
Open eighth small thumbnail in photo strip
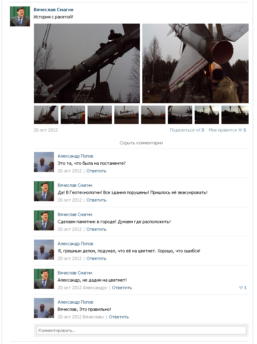(235, 115)
